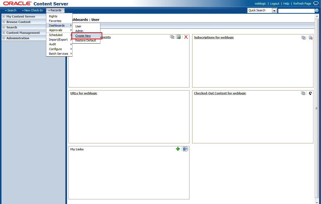321x204 pixels.
Task: Run Quick Search with the green go icon
Action: pyautogui.click(x=317, y=10)
